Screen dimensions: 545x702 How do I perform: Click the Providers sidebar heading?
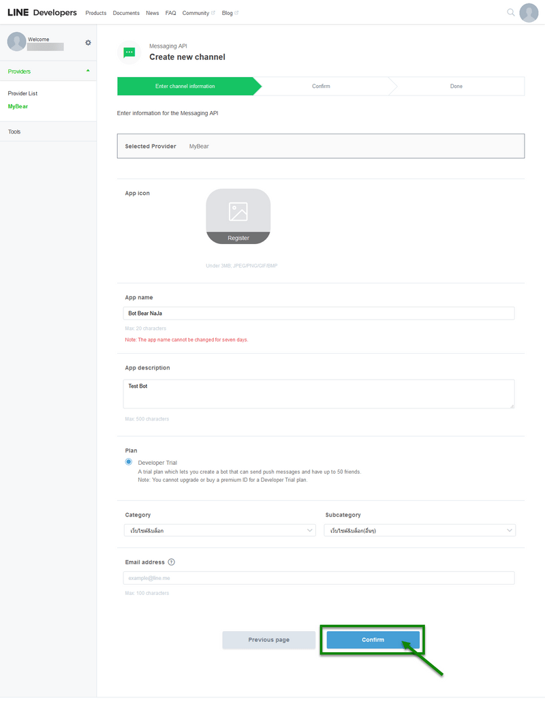19,72
